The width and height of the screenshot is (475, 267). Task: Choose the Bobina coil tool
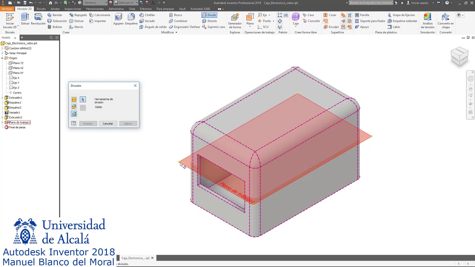[55, 27]
